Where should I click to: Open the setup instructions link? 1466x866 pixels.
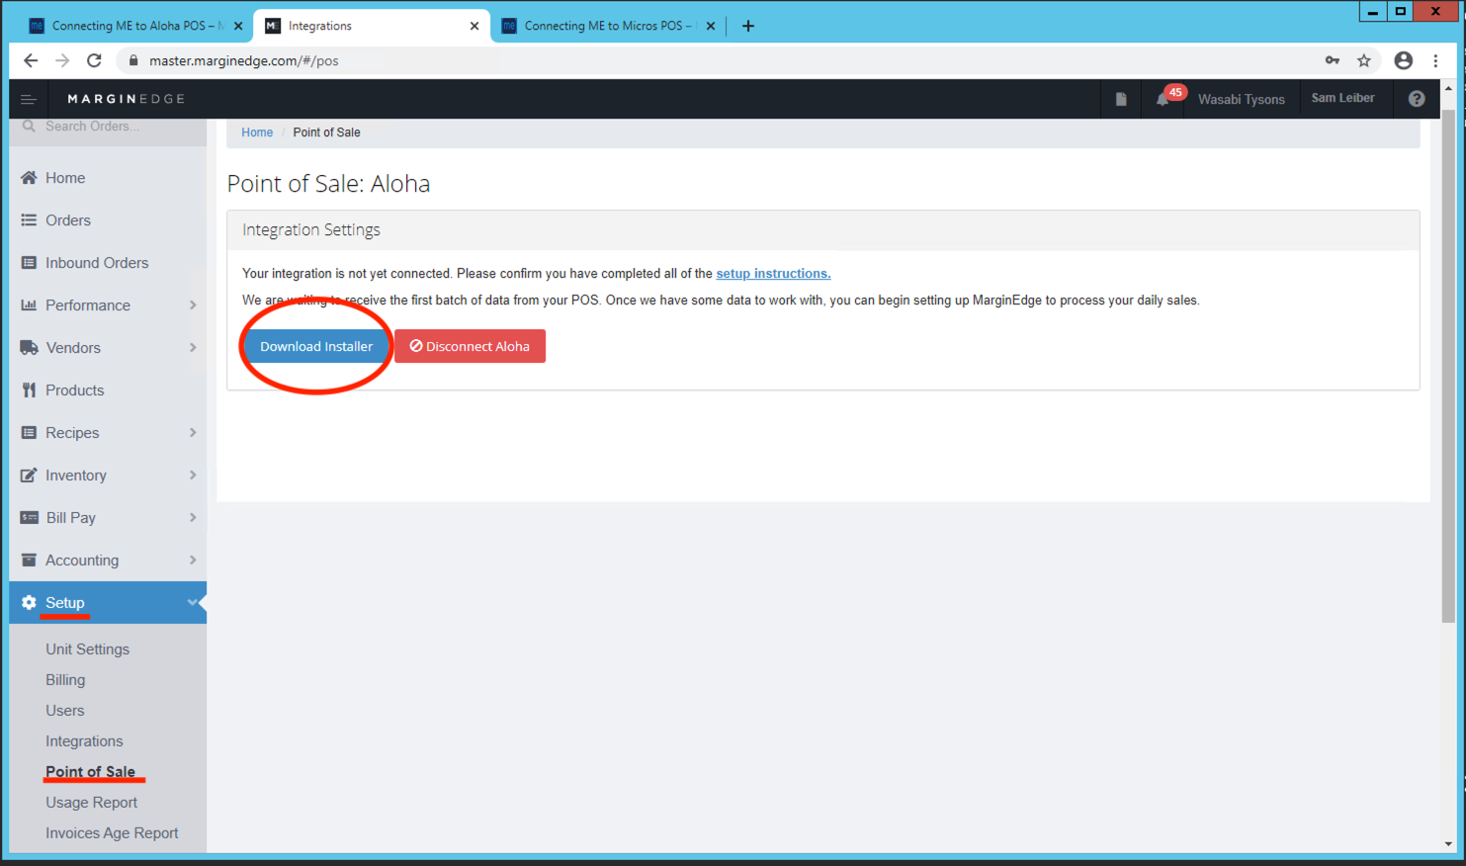(x=773, y=274)
